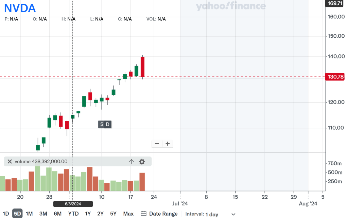Show the 5Y chart range
Screen dimensions: 348x218
113,214
